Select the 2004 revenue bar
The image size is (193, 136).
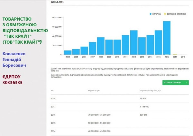[x=68, y=52]
